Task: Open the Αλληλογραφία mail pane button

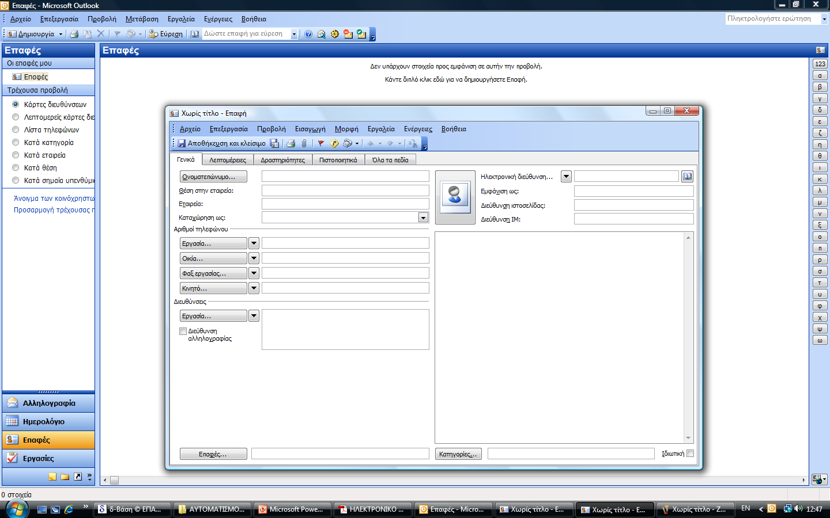Action: pos(48,403)
